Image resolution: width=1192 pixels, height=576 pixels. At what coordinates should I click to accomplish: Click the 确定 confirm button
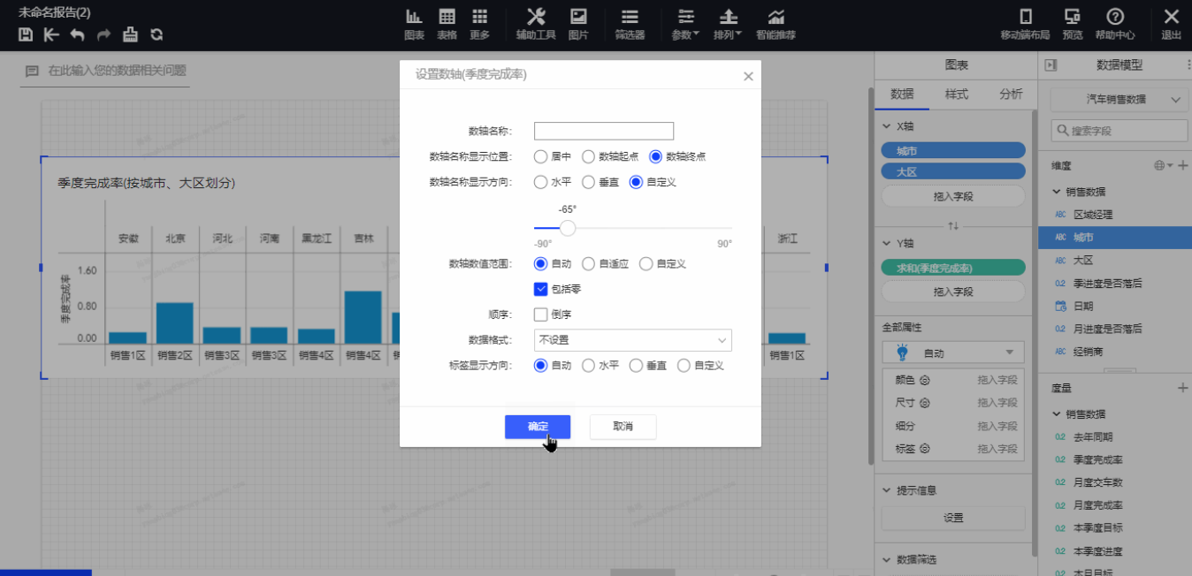tap(538, 427)
